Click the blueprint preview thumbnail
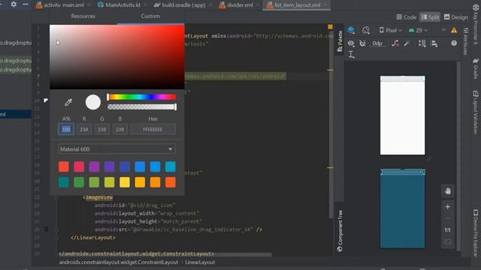The height and width of the screenshot is (270, 481). [403, 208]
